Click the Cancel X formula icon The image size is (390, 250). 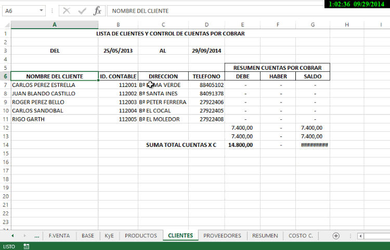point(67,11)
